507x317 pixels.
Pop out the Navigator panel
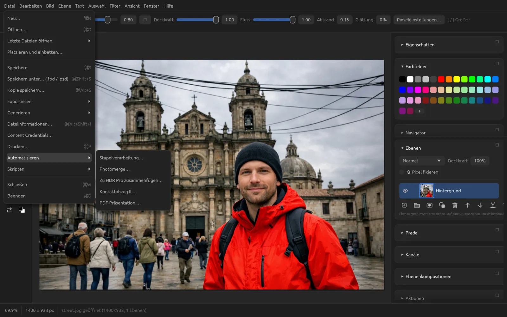coord(497,130)
